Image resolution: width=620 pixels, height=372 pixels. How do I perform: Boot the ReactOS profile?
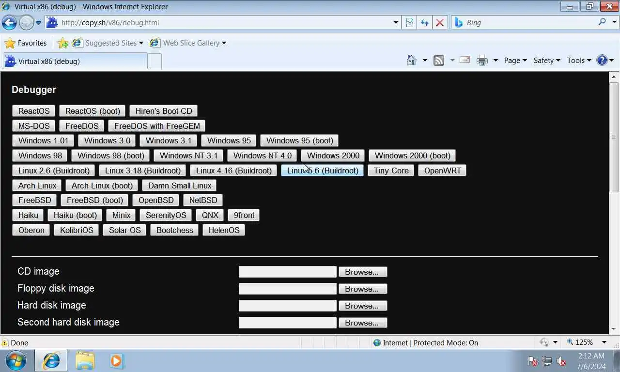(x=34, y=111)
